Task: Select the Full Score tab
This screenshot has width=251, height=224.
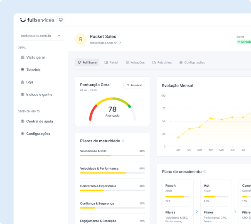Action: tap(87, 63)
